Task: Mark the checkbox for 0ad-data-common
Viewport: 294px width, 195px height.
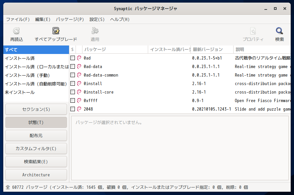Action: coord(73,75)
